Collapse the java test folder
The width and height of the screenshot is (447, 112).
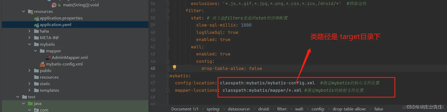point(23,104)
